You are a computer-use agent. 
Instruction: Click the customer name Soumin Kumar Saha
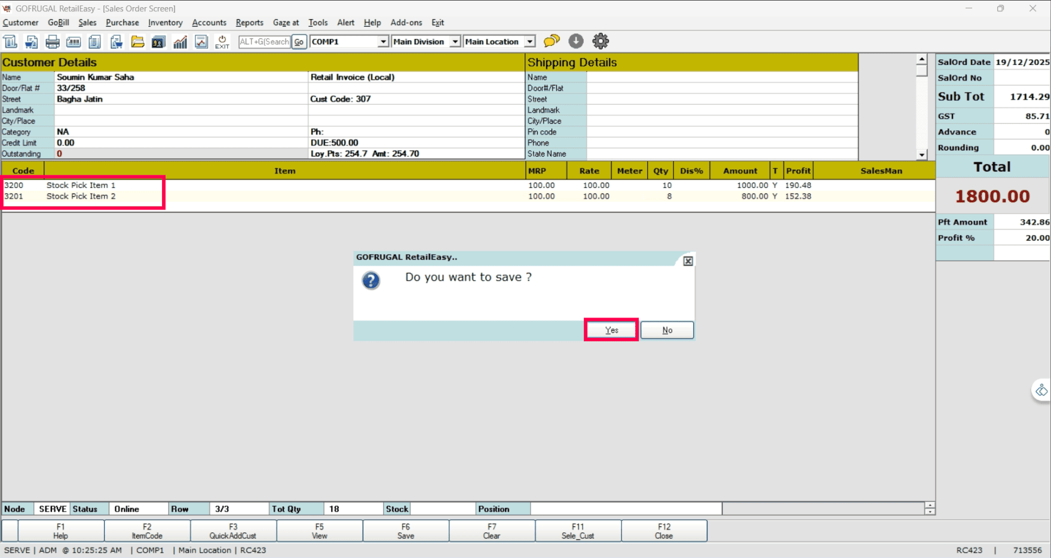coord(96,77)
